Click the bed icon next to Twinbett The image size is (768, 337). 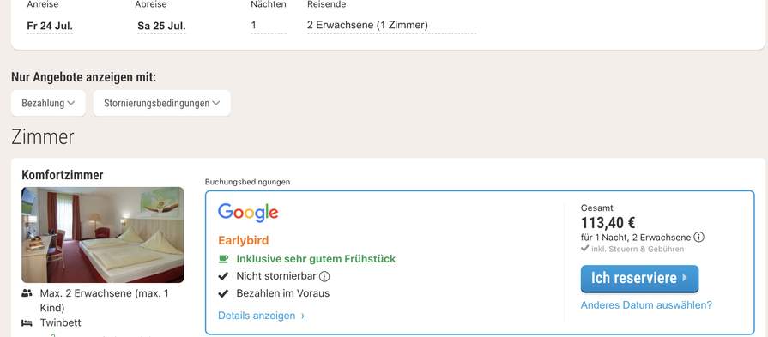[x=27, y=322]
